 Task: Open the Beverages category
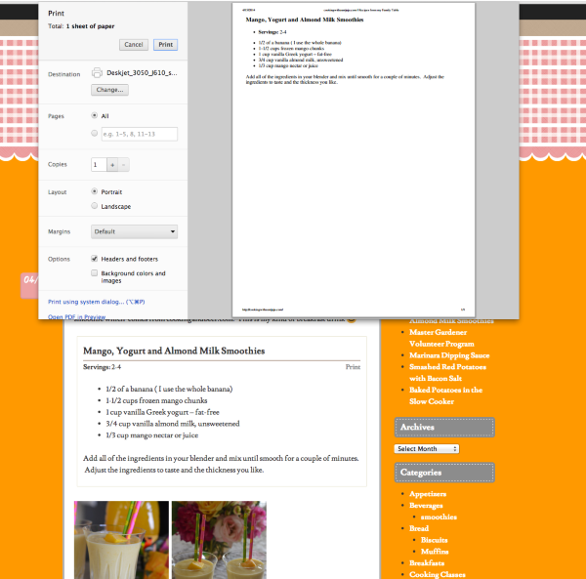426,506
